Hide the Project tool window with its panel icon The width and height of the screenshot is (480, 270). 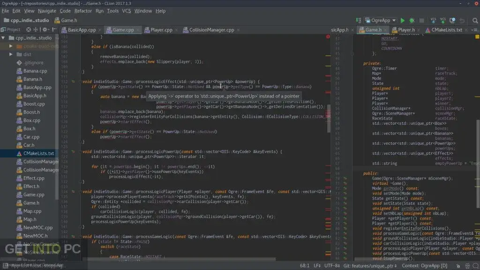pyautogui.click(x=53, y=30)
